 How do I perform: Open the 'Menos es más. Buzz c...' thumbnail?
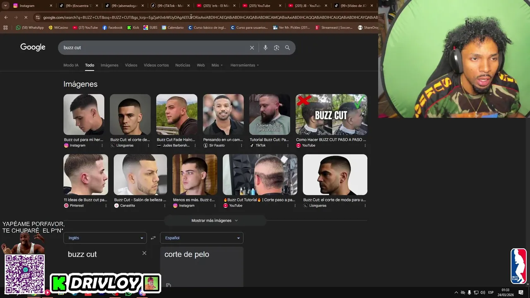point(195,175)
